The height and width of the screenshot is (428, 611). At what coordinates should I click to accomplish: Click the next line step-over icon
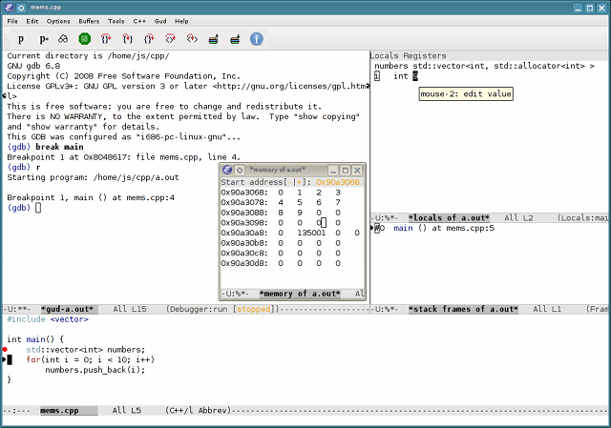pos(106,39)
